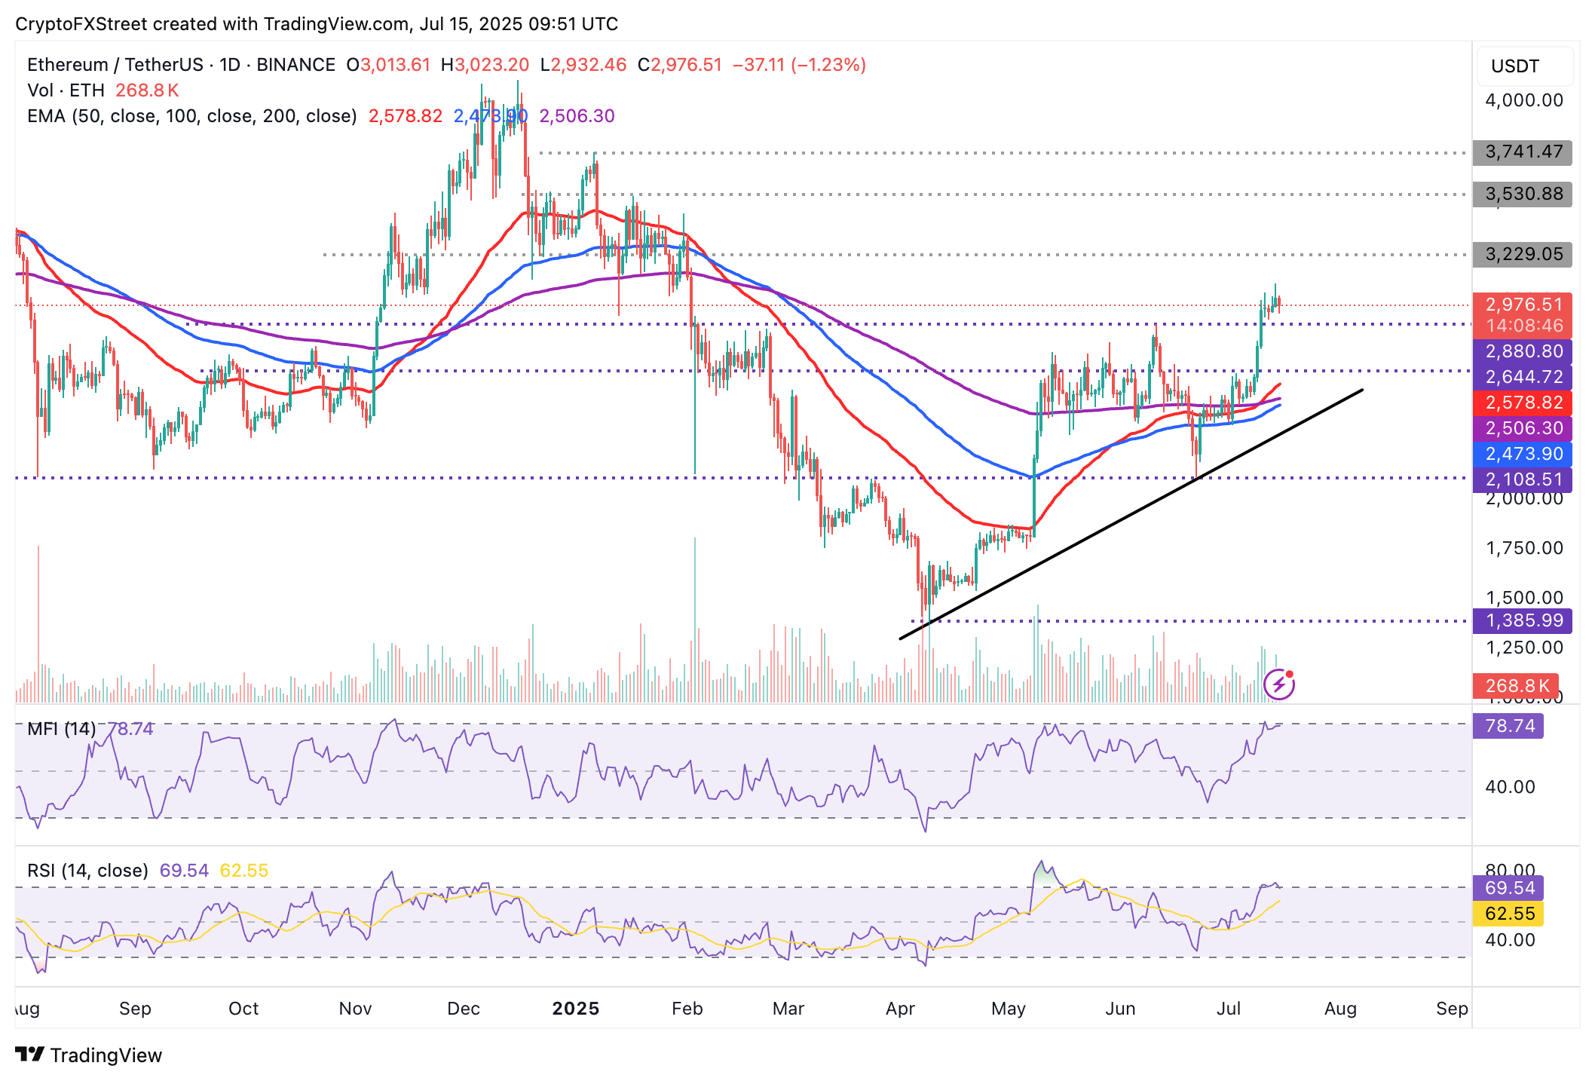Click the MFI (14) indicator label
Screen dimensions: 1595x1081
pyautogui.click(x=61, y=729)
